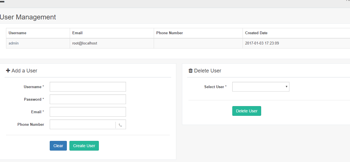
Task: Open the hamburger menu icon
Action: [x=2, y=1]
